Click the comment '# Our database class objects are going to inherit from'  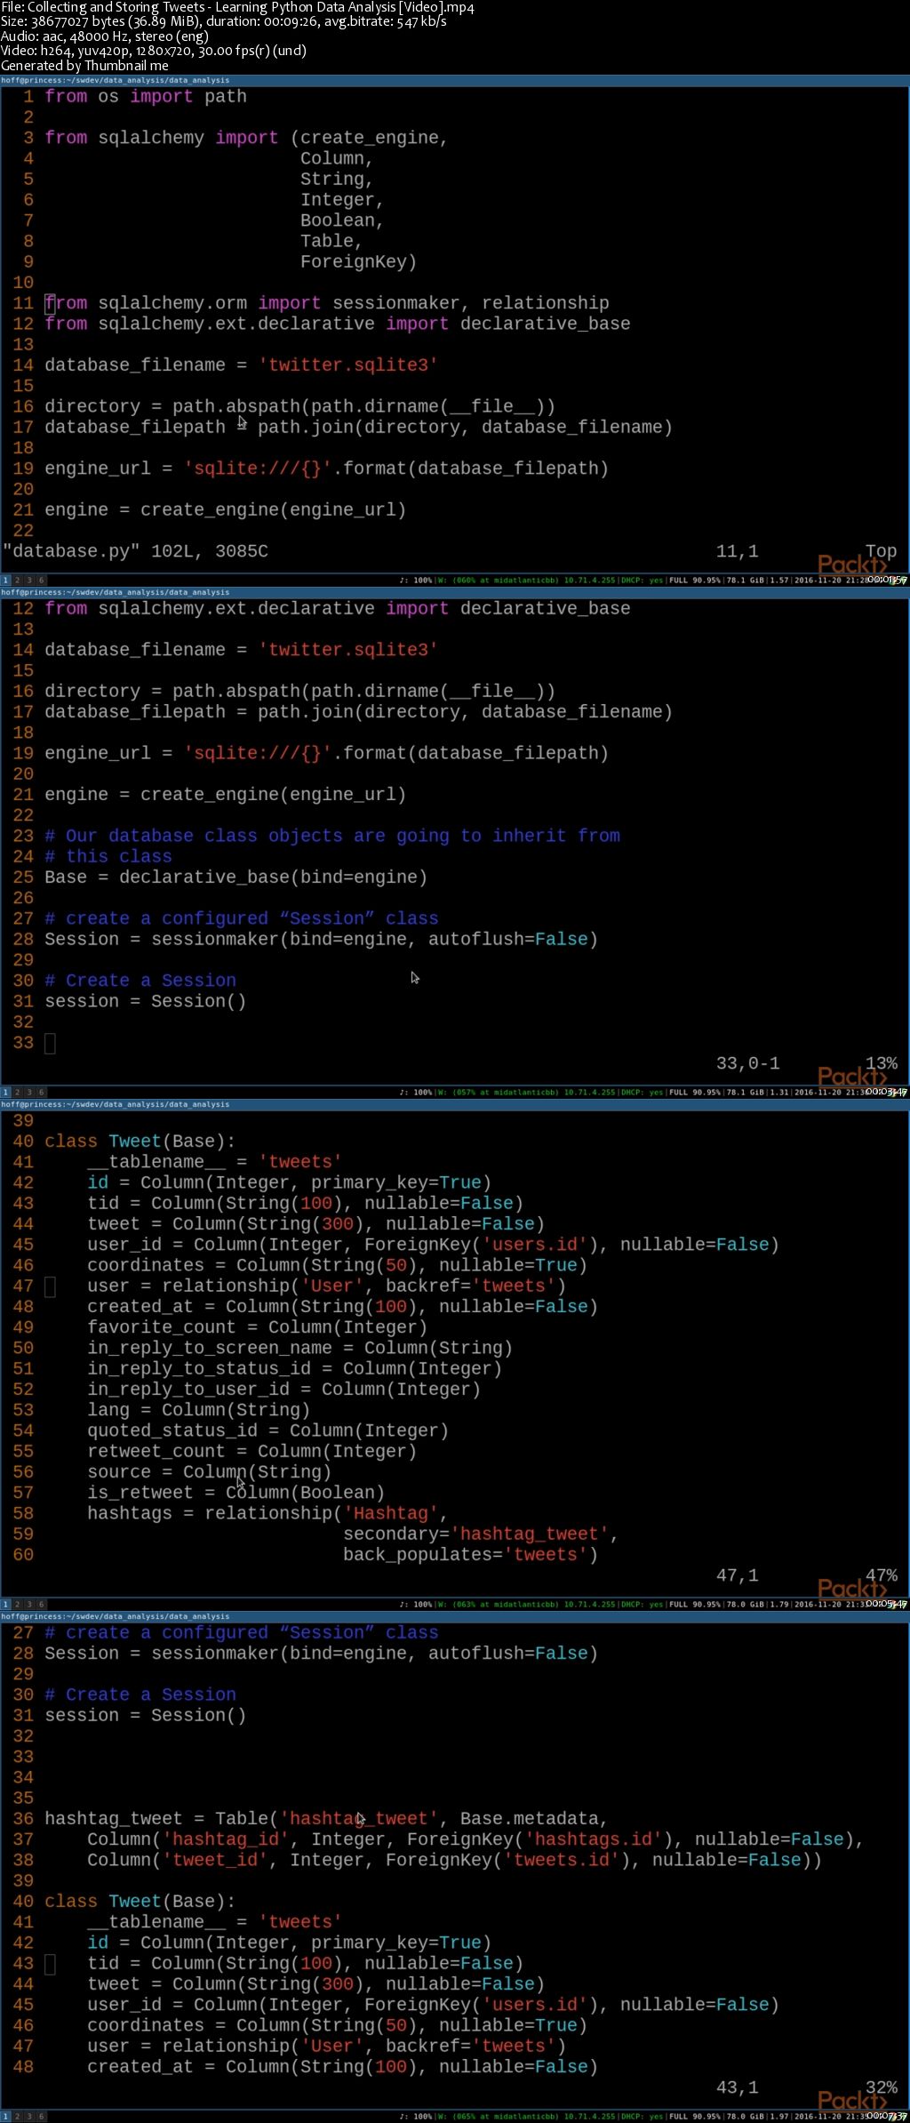click(332, 836)
